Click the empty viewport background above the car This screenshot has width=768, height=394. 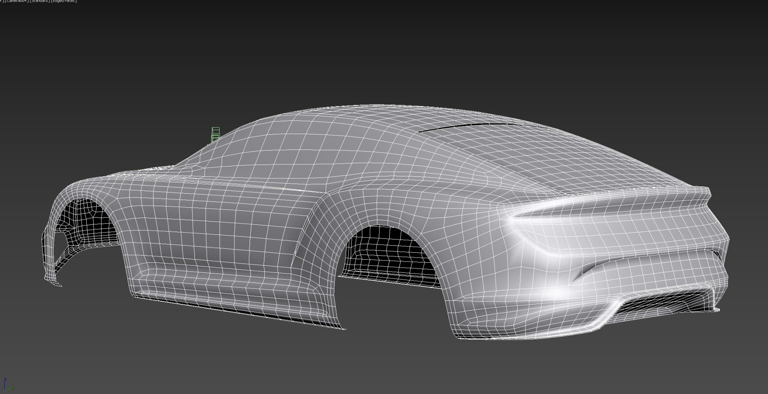(384, 52)
